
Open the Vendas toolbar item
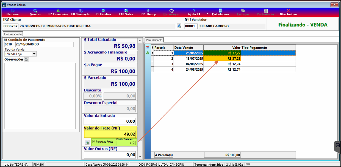point(35,12)
